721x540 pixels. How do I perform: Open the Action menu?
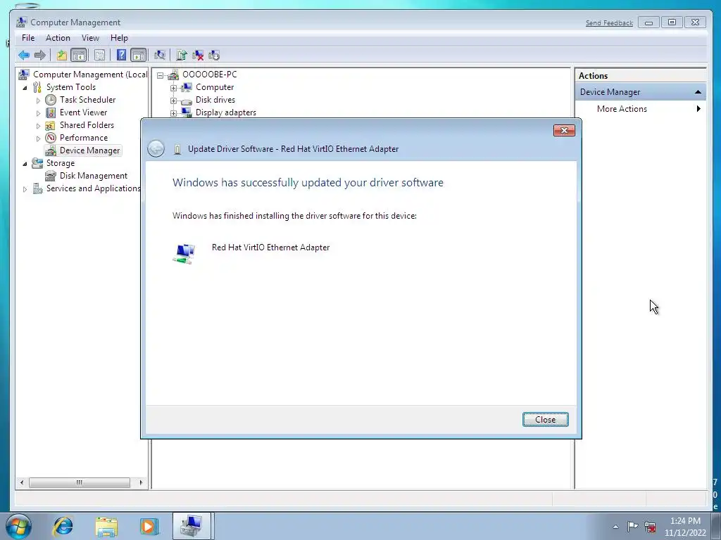point(58,38)
